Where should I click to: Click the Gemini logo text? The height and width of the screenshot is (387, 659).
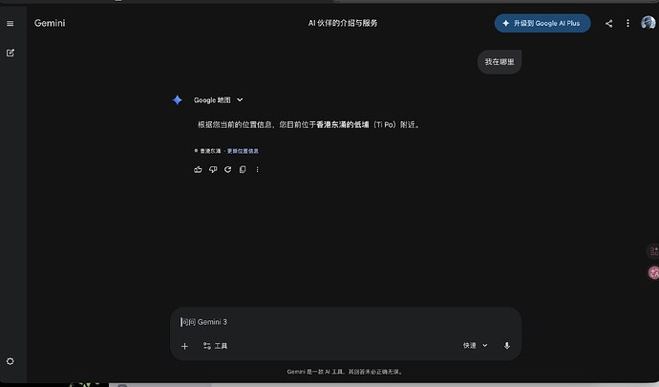point(50,23)
